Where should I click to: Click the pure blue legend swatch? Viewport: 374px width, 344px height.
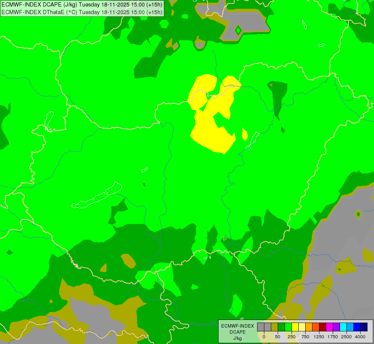pyautogui.click(x=357, y=327)
